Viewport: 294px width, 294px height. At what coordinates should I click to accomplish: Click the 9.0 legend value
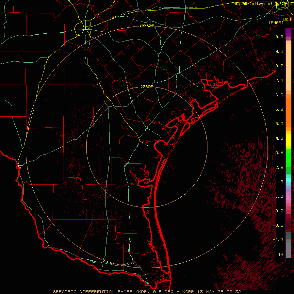279,51
